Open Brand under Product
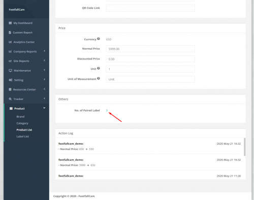 pyautogui.click(x=20, y=117)
